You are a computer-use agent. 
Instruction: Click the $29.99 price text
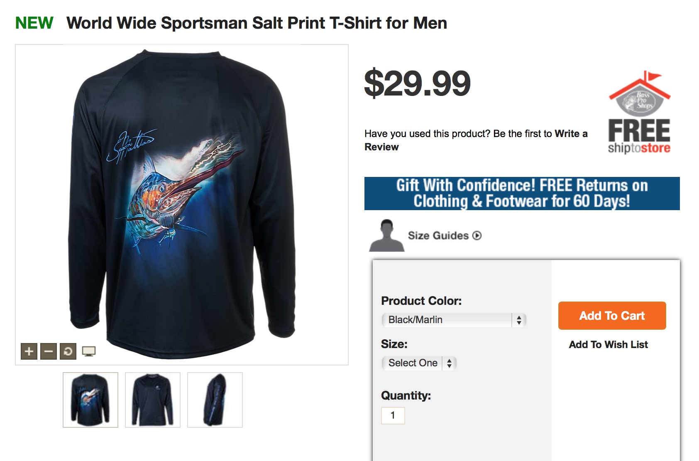417,83
